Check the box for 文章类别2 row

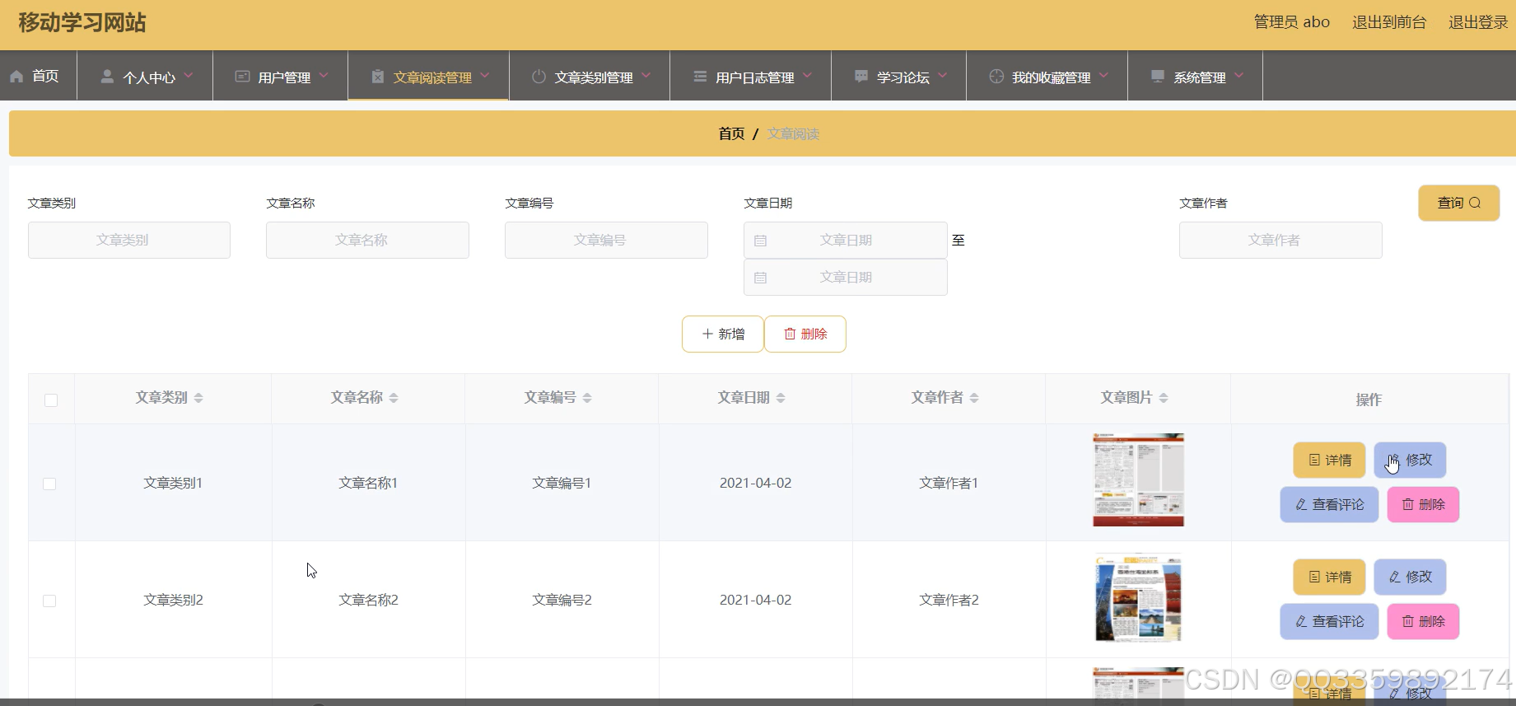49,601
